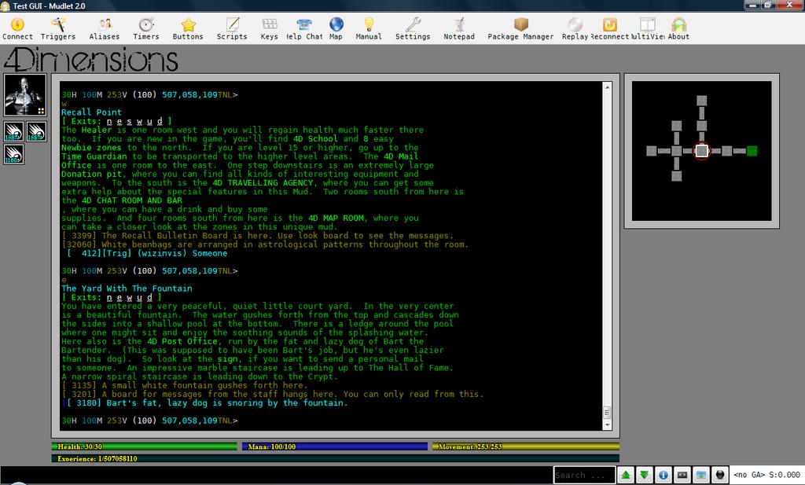805x485 pixels.
Task: Click the Reconnect icon
Action: [x=609, y=29]
